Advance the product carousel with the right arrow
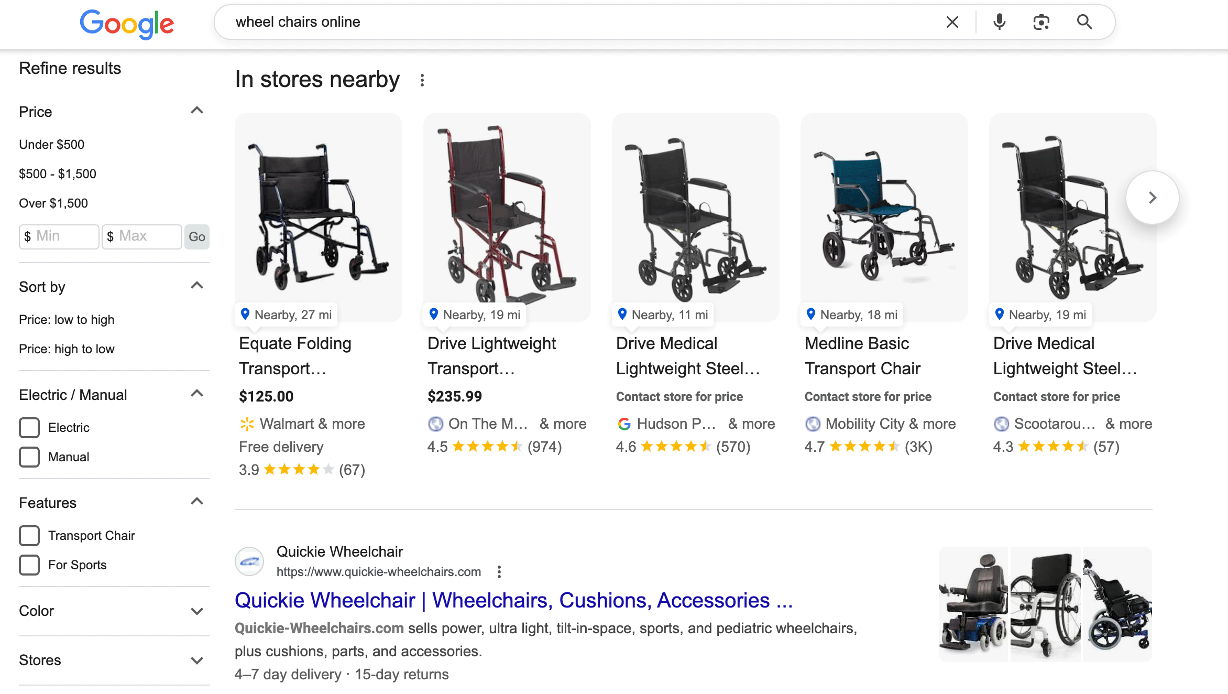Screen dimensions: 1228x694 click(x=1152, y=198)
